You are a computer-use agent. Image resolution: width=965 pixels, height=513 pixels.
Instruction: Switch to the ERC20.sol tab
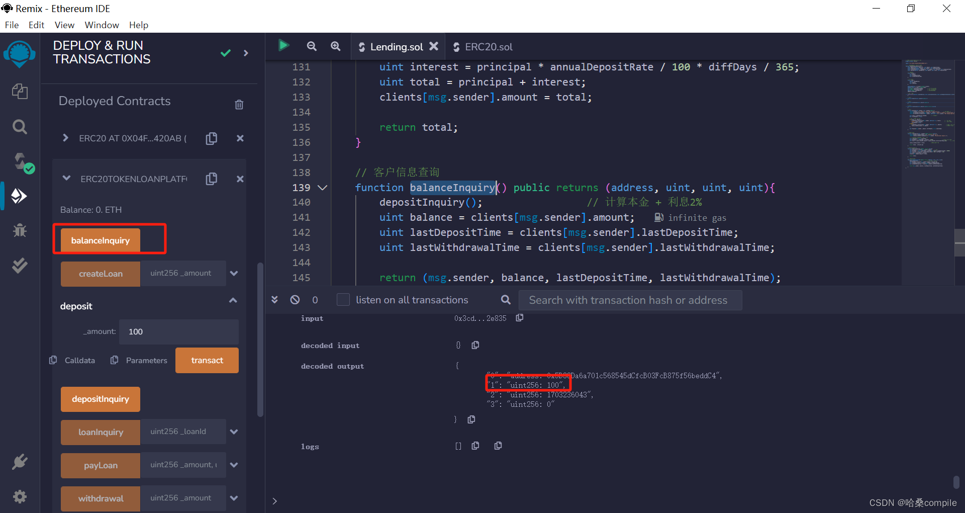pos(483,47)
